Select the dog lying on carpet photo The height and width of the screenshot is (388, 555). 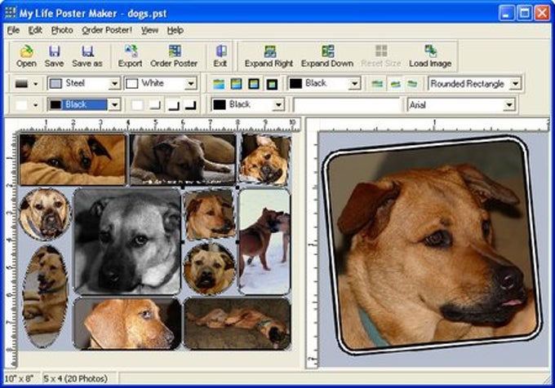238,324
